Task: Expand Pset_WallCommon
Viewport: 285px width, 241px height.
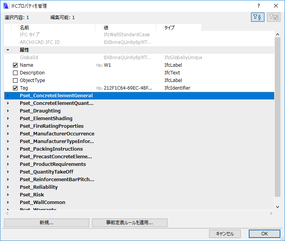Action: click(8, 202)
